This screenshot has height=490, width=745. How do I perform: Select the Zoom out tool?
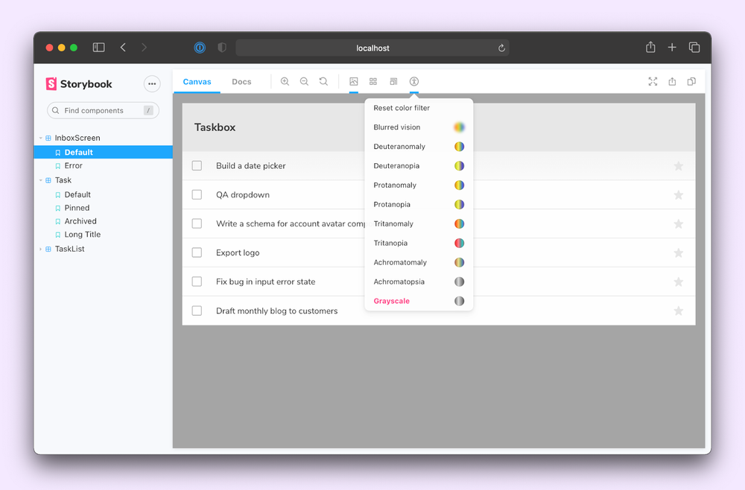pyautogui.click(x=304, y=81)
